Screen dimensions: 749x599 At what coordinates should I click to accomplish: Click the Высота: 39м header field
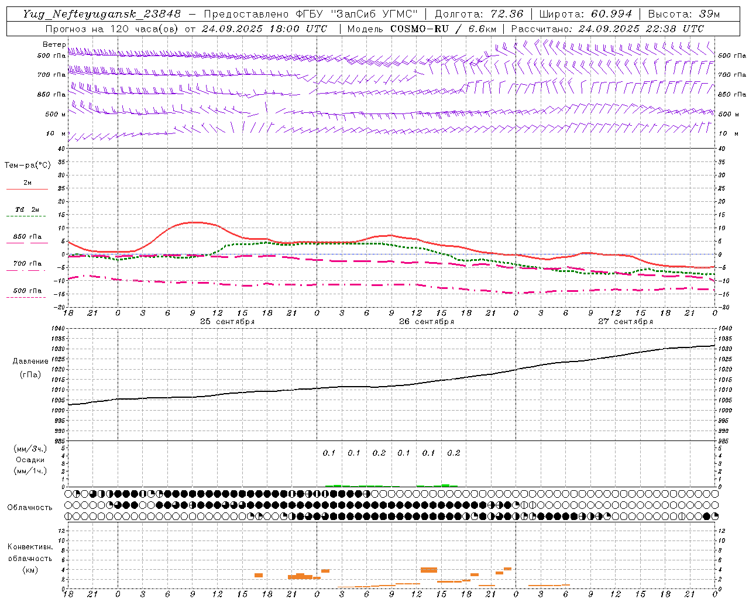coord(683,14)
